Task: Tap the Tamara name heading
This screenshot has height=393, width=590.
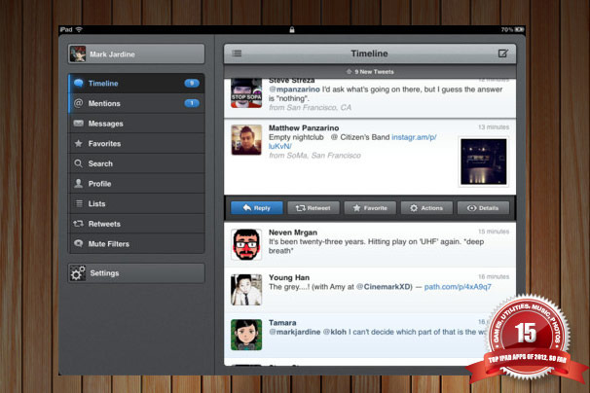Action: [x=282, y=323]
